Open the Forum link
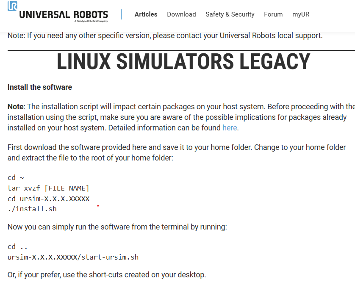Screen dimensions: 355x282 coord(273,14)
